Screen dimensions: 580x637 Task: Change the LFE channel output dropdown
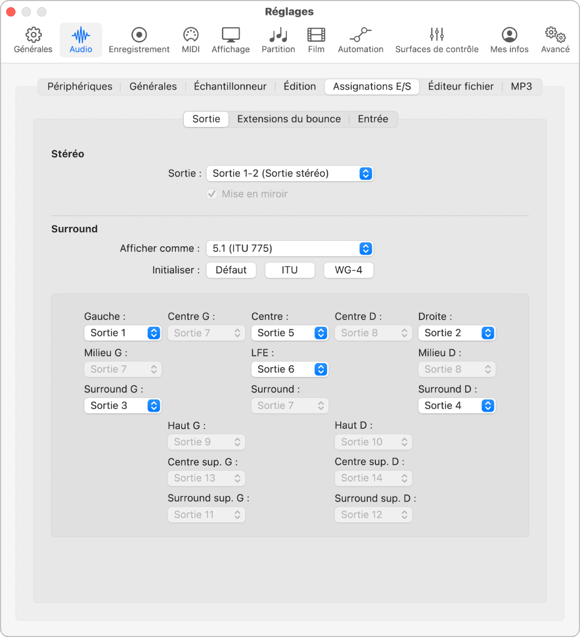[x=290, y=369]
